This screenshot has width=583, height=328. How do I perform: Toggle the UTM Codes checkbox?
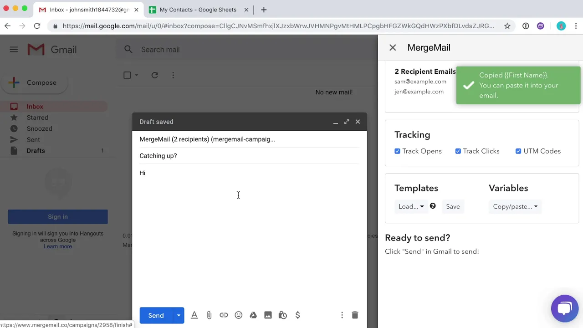pos(518,151)
